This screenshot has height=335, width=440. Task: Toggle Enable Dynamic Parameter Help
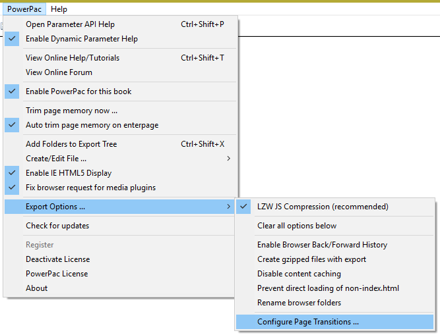(120, 39)
